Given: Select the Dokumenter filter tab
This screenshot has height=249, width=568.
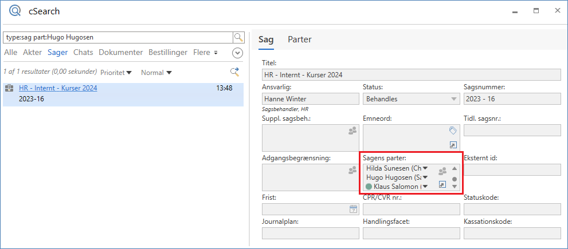Looking at the screenshot, I should [120, 53].
